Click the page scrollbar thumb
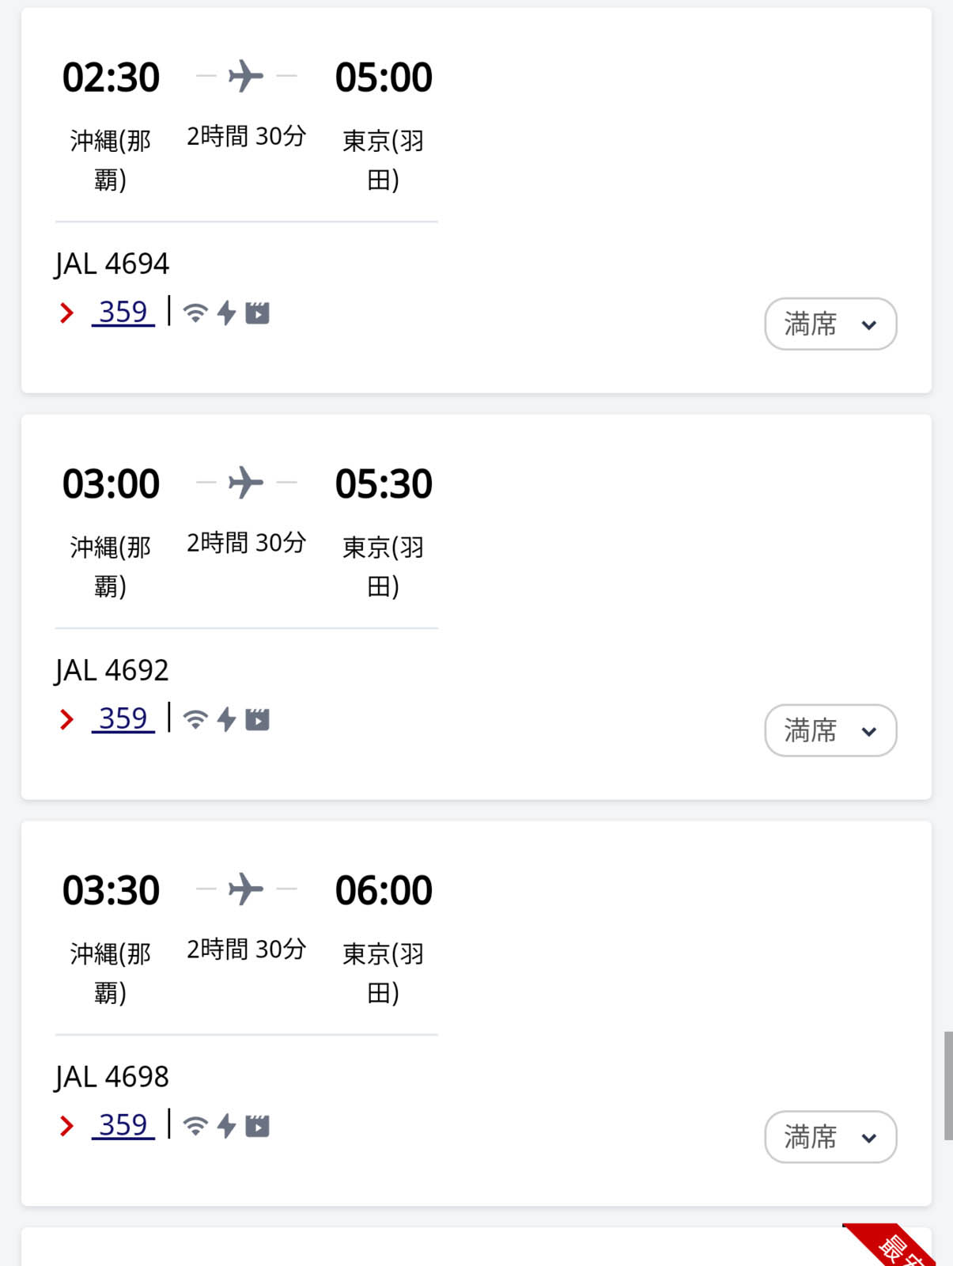Screen dimensions: 953x1266 pos(948,1086)
